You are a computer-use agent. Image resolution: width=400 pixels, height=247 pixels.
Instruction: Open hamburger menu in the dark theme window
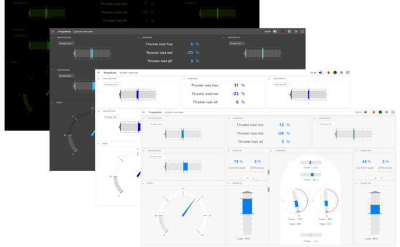coord(52,31)
